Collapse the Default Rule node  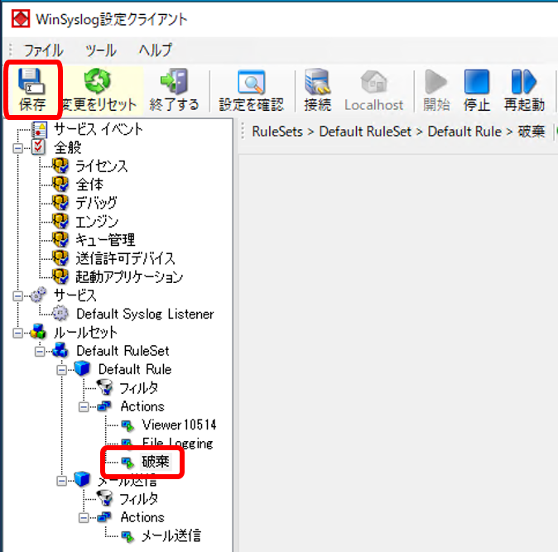point(61,370)
